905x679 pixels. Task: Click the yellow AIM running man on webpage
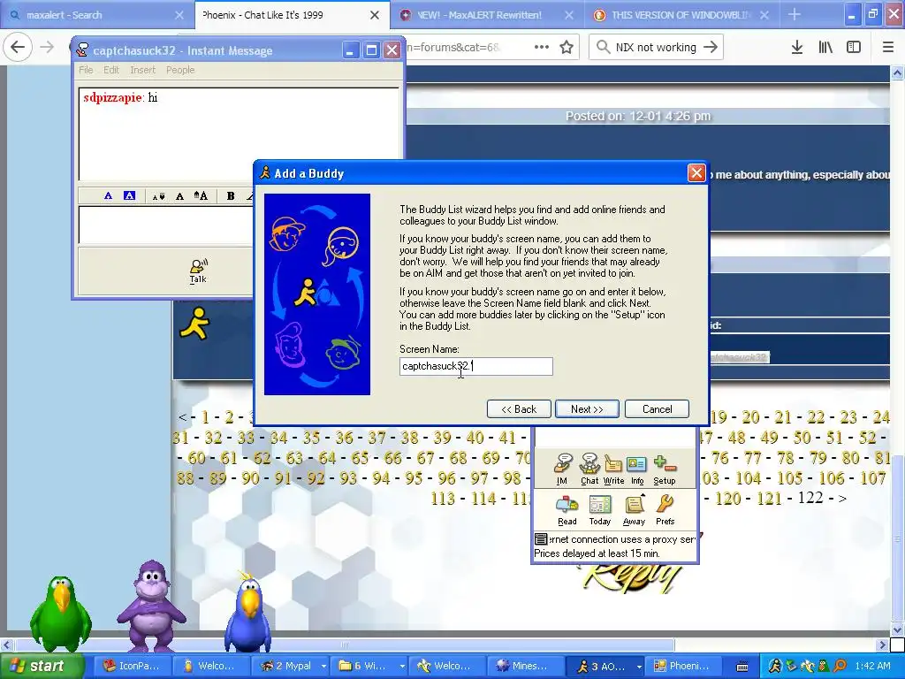[x=195, y=324]
